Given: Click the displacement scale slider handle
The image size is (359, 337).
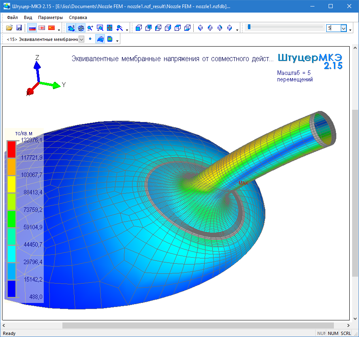Looking at the screenshot, I should pyautogui.click(x=249, y=27).
